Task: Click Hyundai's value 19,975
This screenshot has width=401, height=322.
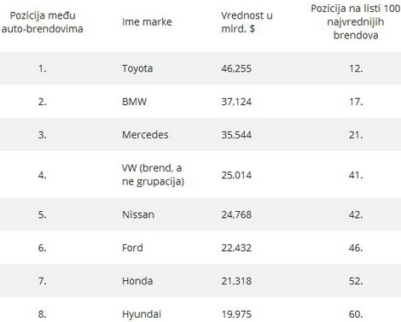Action: tap(236, 314)
